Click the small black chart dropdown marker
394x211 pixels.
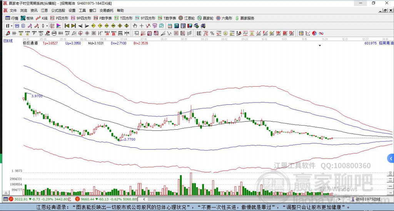pos(320,46)
